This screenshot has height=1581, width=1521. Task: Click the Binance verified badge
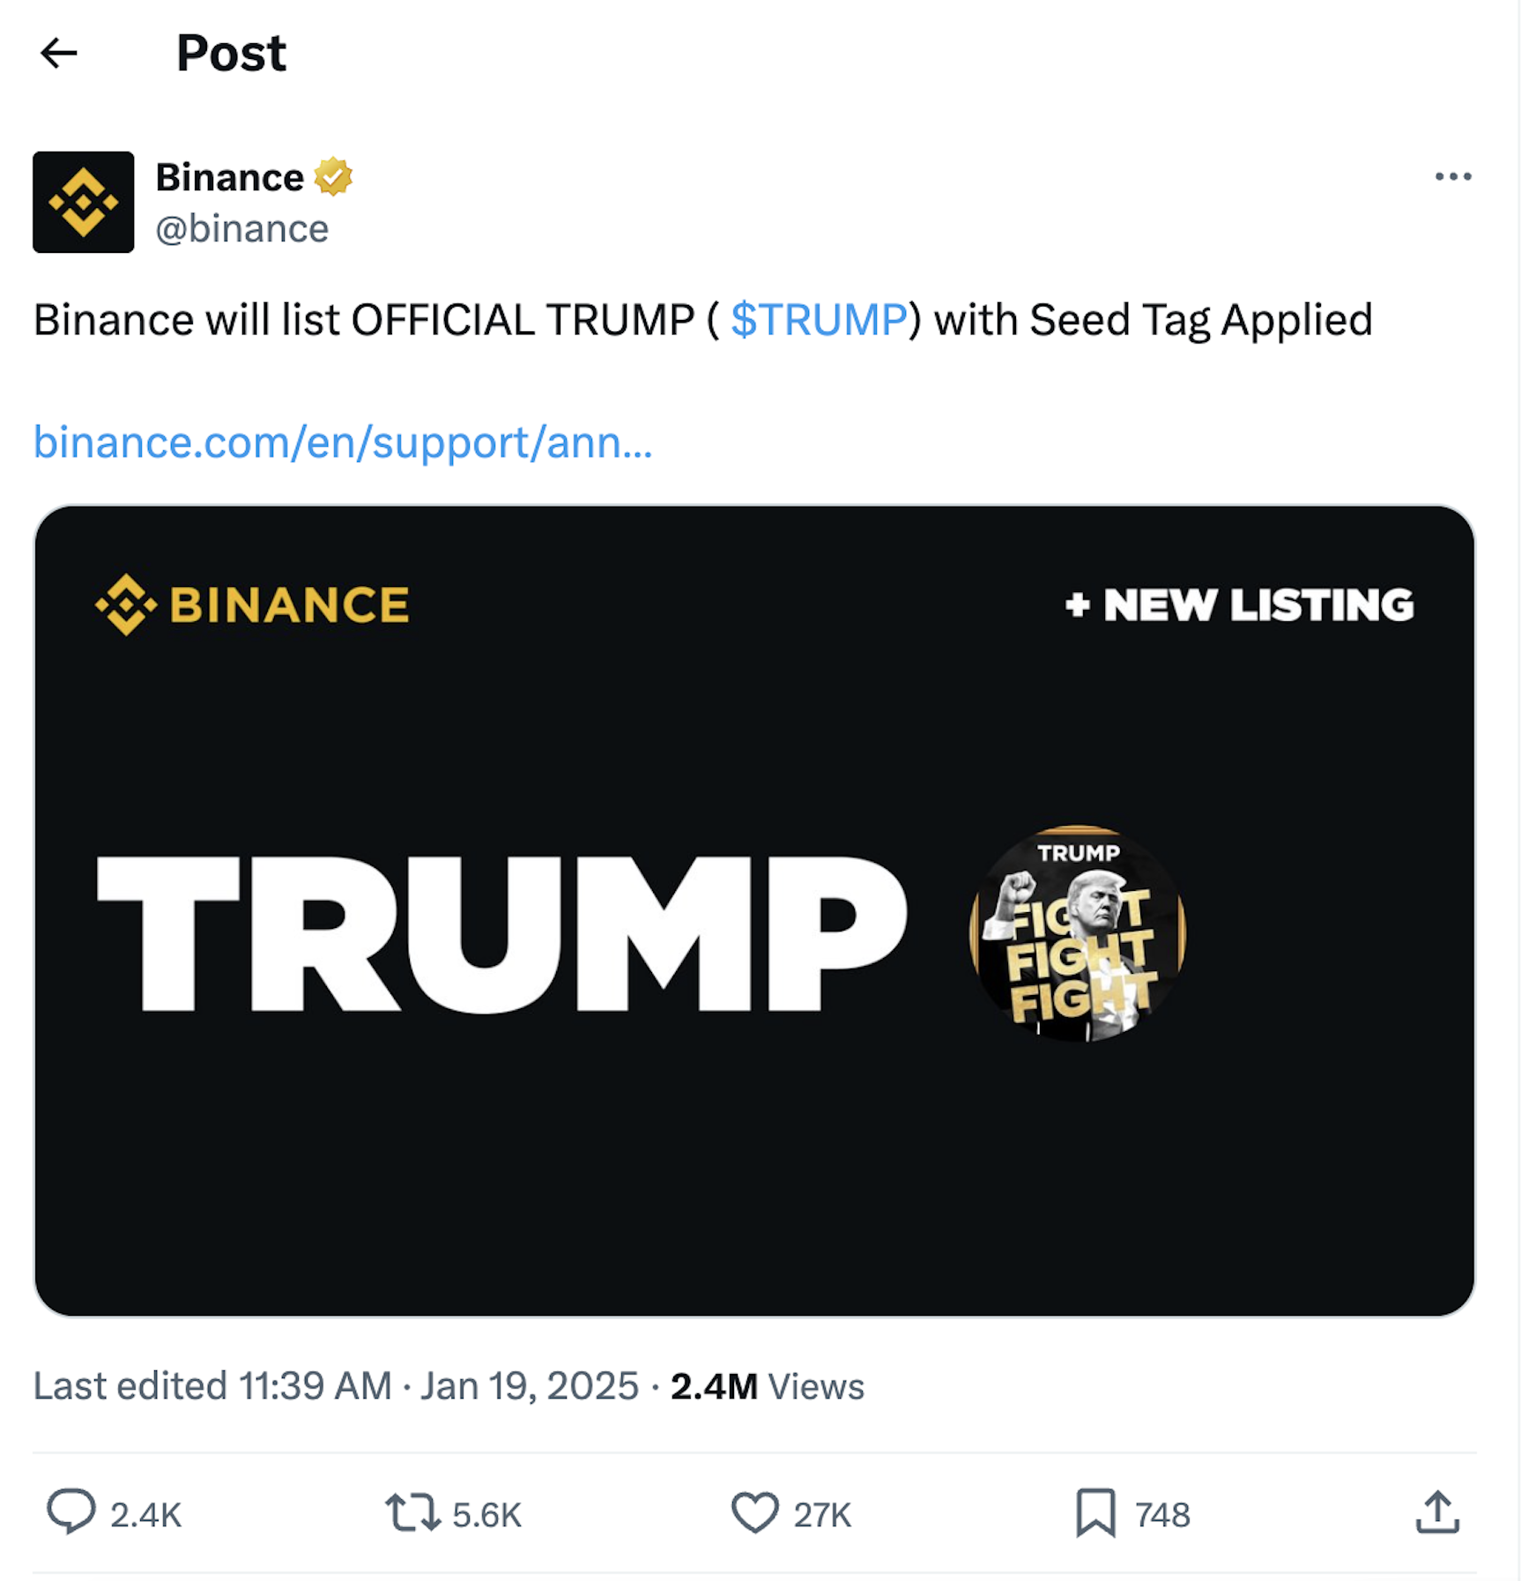(334, 175)
